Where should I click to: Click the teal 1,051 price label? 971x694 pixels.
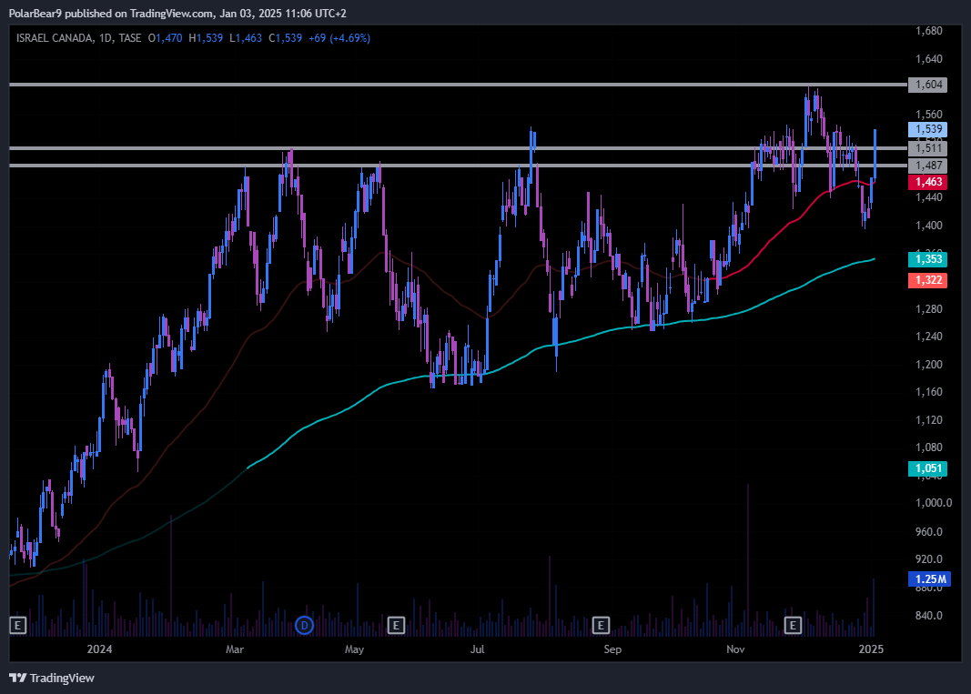click(x=927, y=468)
